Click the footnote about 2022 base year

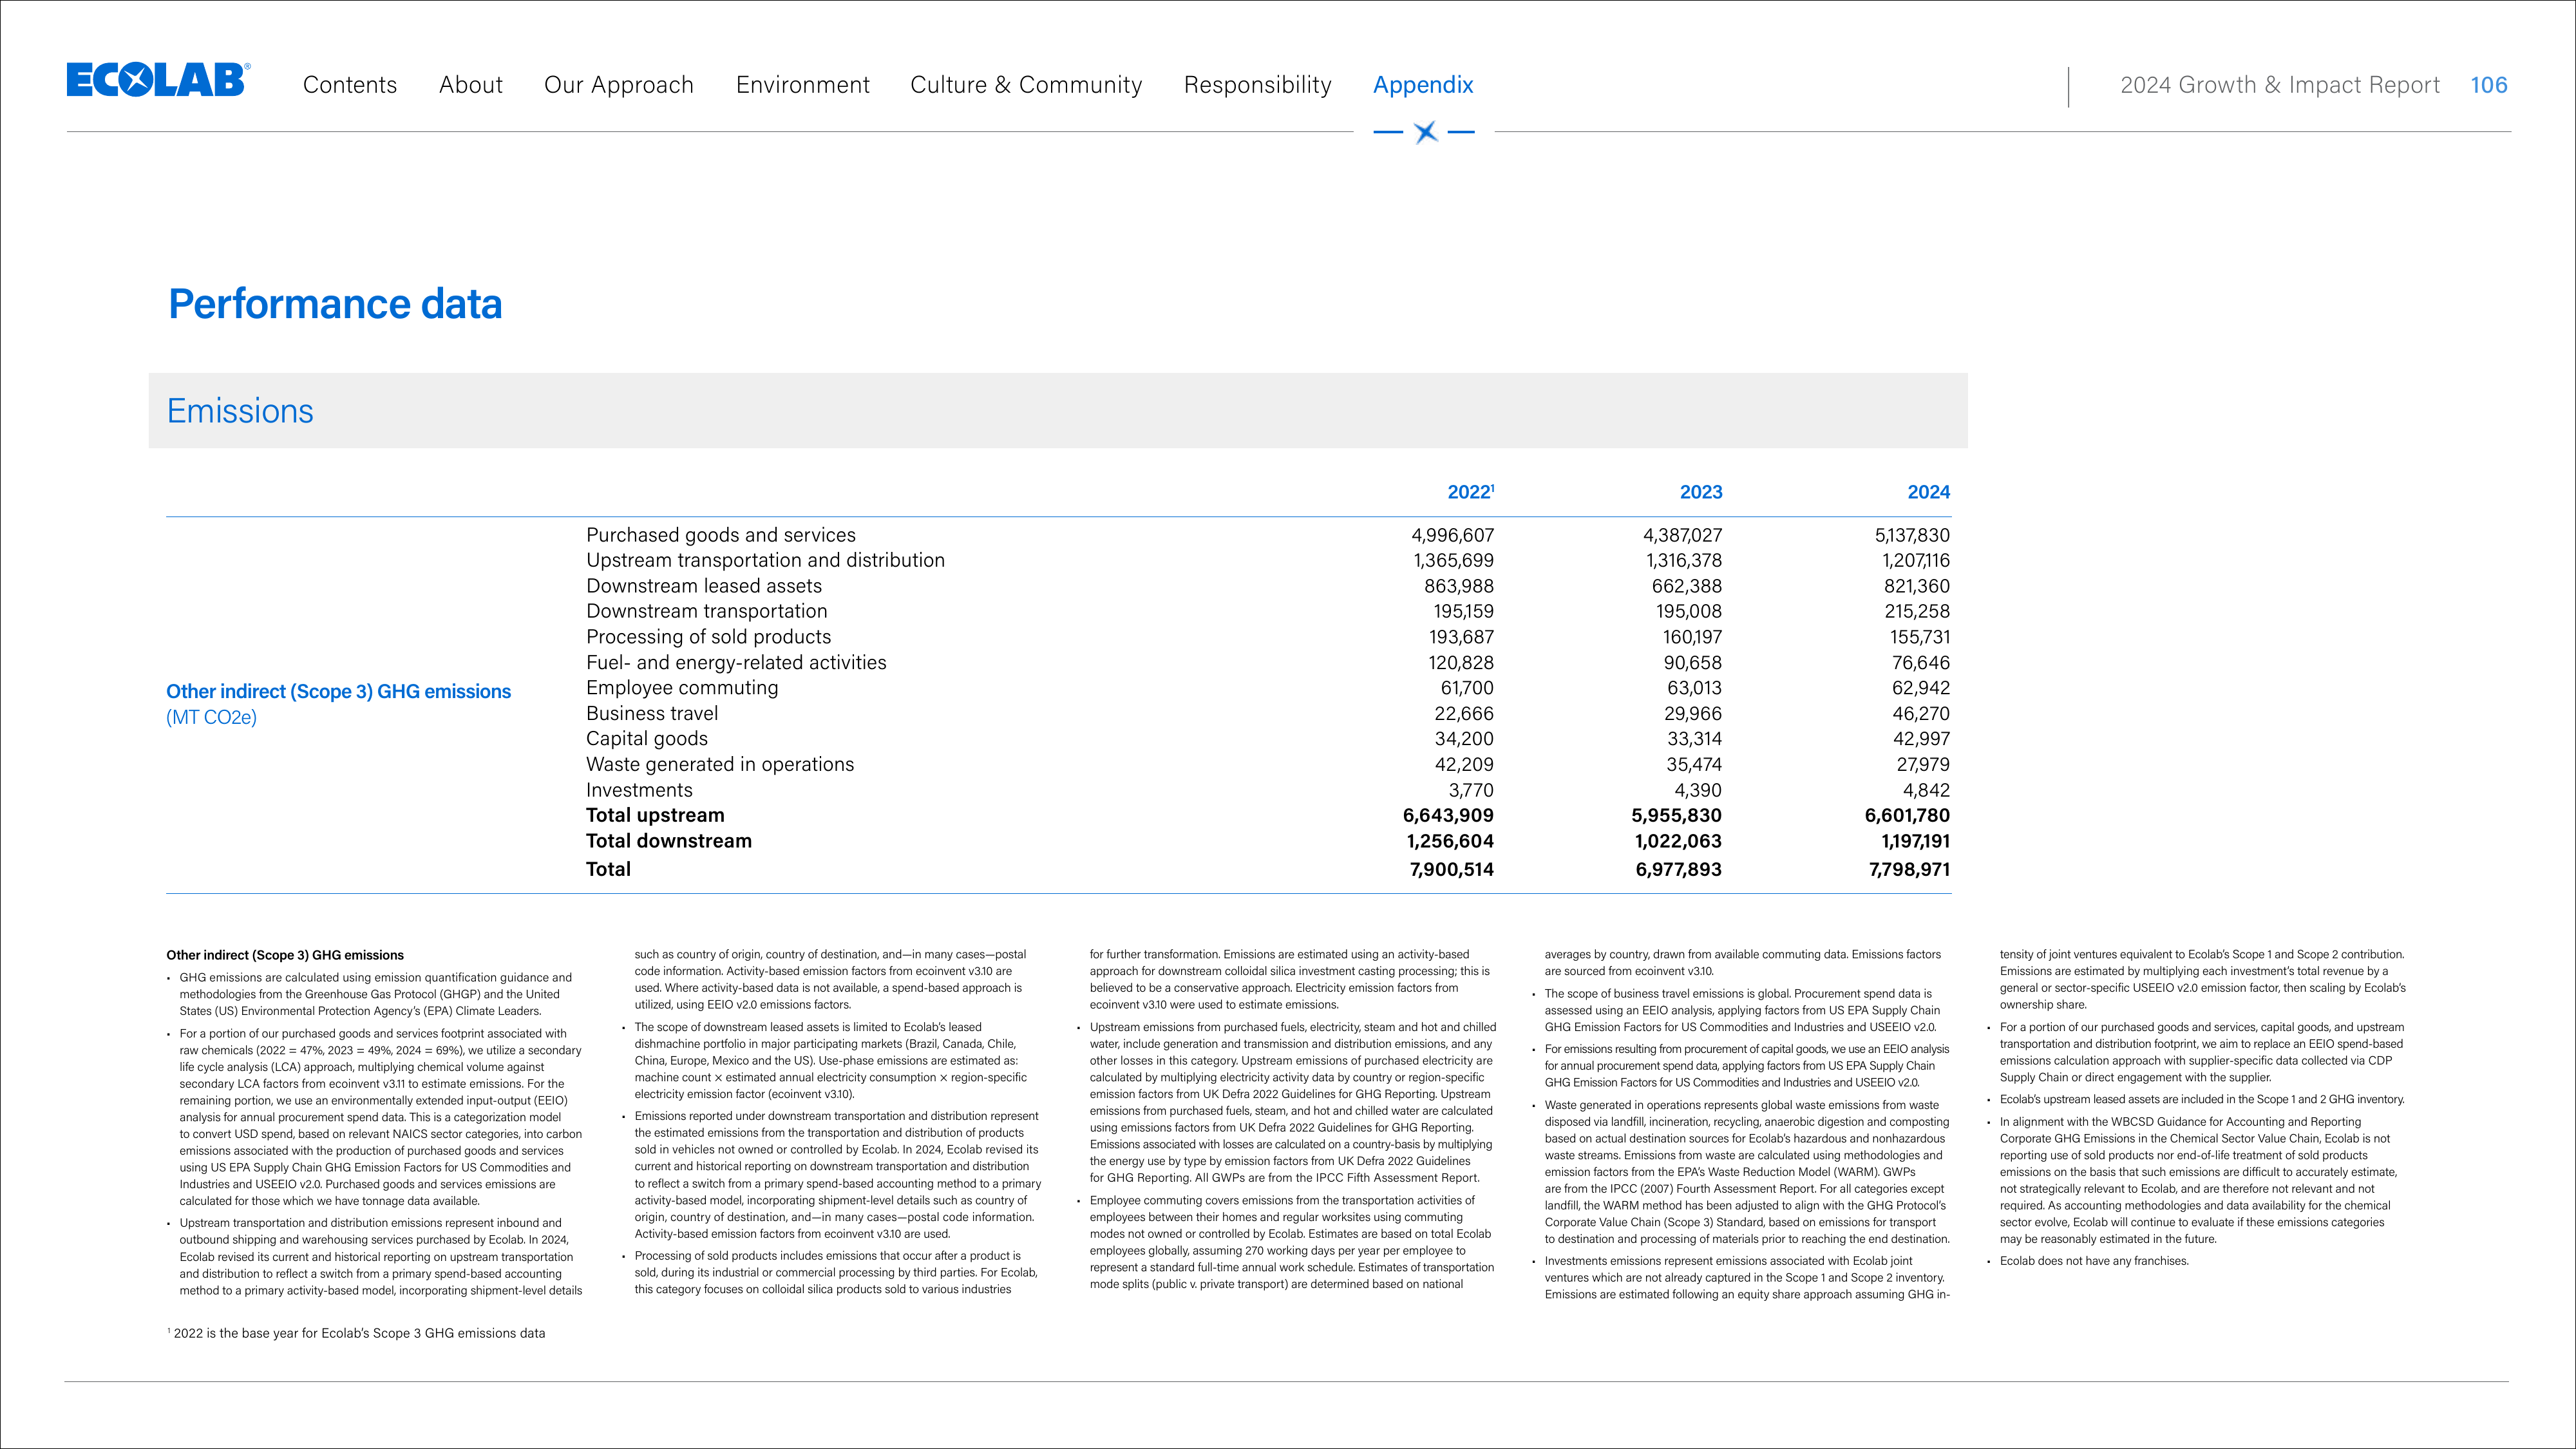356,1333
